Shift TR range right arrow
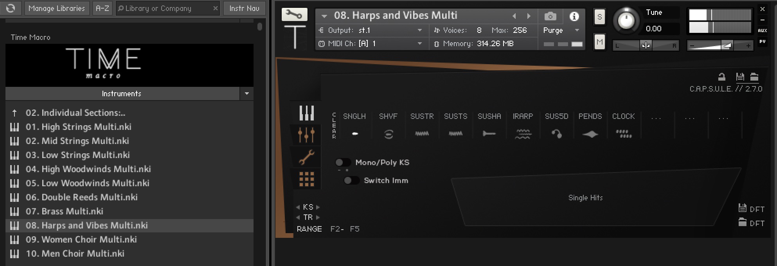Viewport: 777px width, 266px height. 318,217
